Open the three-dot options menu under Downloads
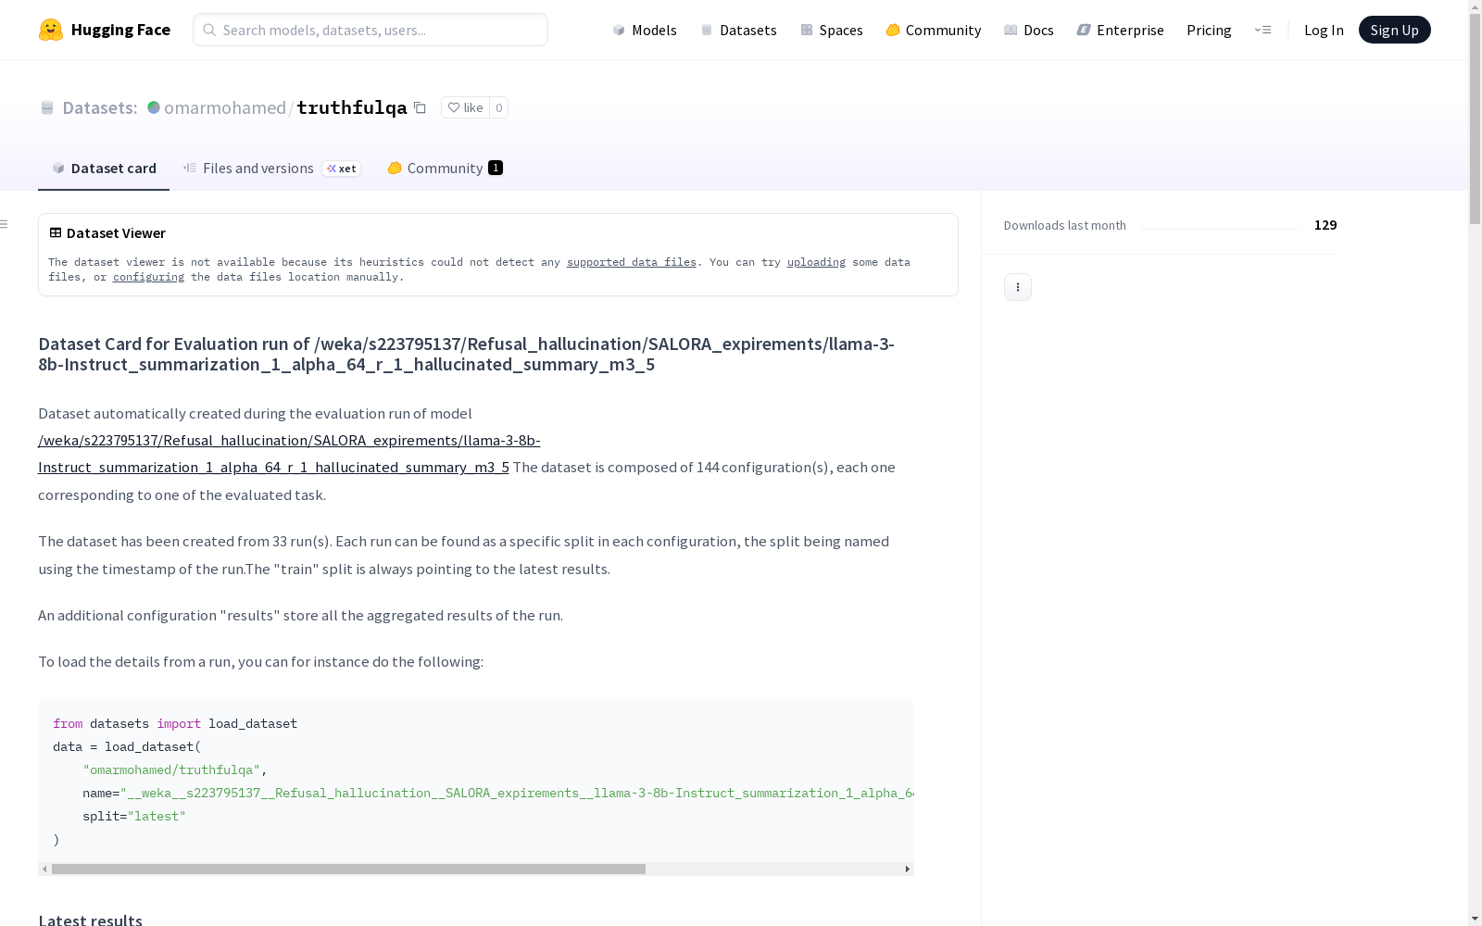 pos(1018,287)
